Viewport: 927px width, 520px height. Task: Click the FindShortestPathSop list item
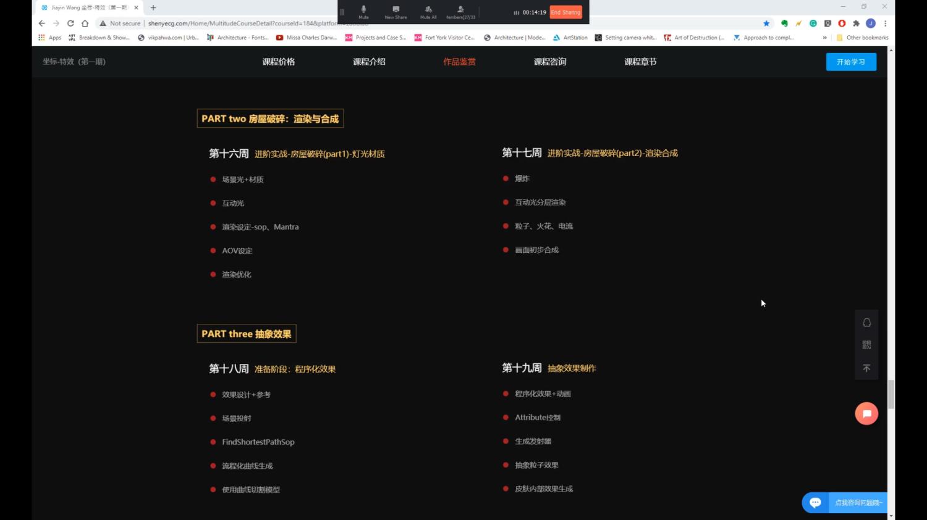pyautogui.click(x=258, y=442)
